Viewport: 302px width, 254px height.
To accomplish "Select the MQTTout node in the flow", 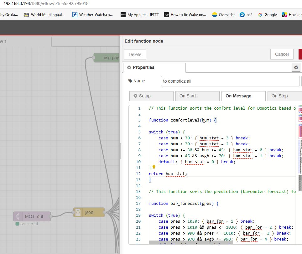I will pyautogui.click(x=32, y=216).
